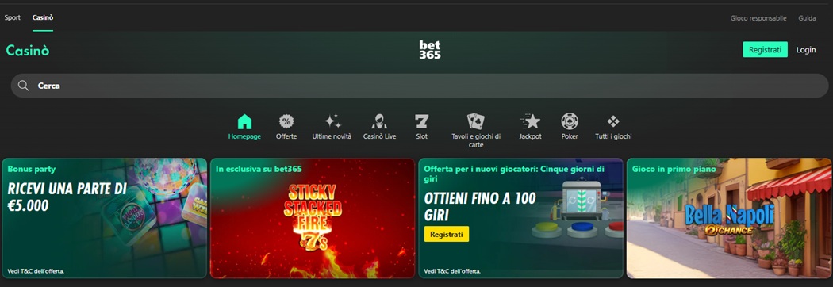Switch to the Sport tab
This screenshot has width=833, height=287.
[12, 17]
